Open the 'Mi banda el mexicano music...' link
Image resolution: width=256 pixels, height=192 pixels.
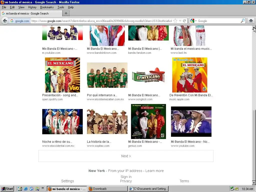click(x=191, y=49)
